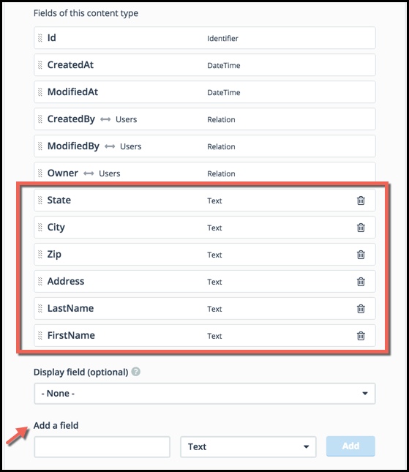409x472 pixels.
Task: Expand the field type Text dropdown
Action: 248,446
